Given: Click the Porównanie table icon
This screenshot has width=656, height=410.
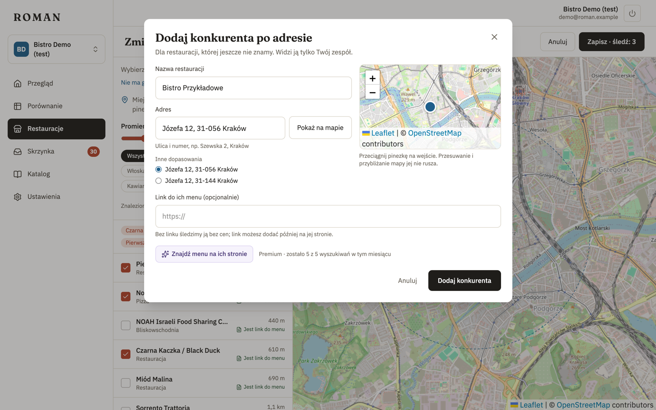Looking at the screenshot, I should pos(17,106).
